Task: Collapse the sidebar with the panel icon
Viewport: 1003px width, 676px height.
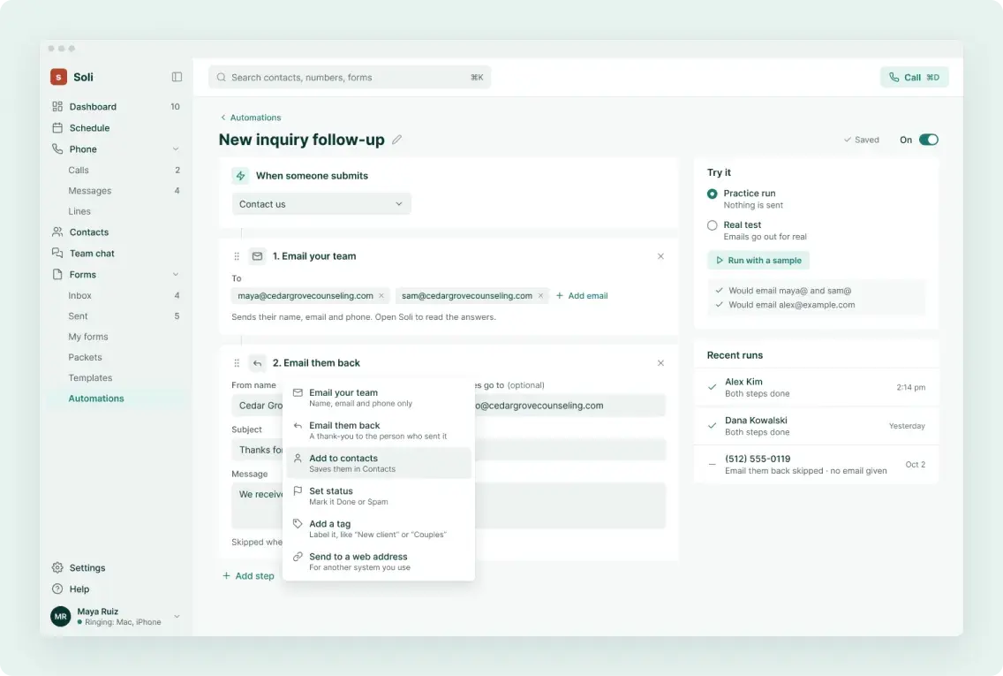Action: pyautogui.click(x=177, y=77)
